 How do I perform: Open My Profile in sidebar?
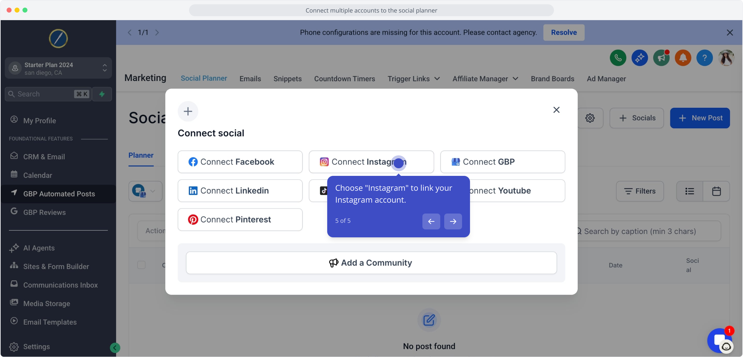click(x=59, y=121)
